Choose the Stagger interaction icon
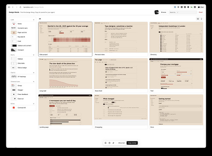The height and width of the screenshot is (156, 212). click(13, 90)
